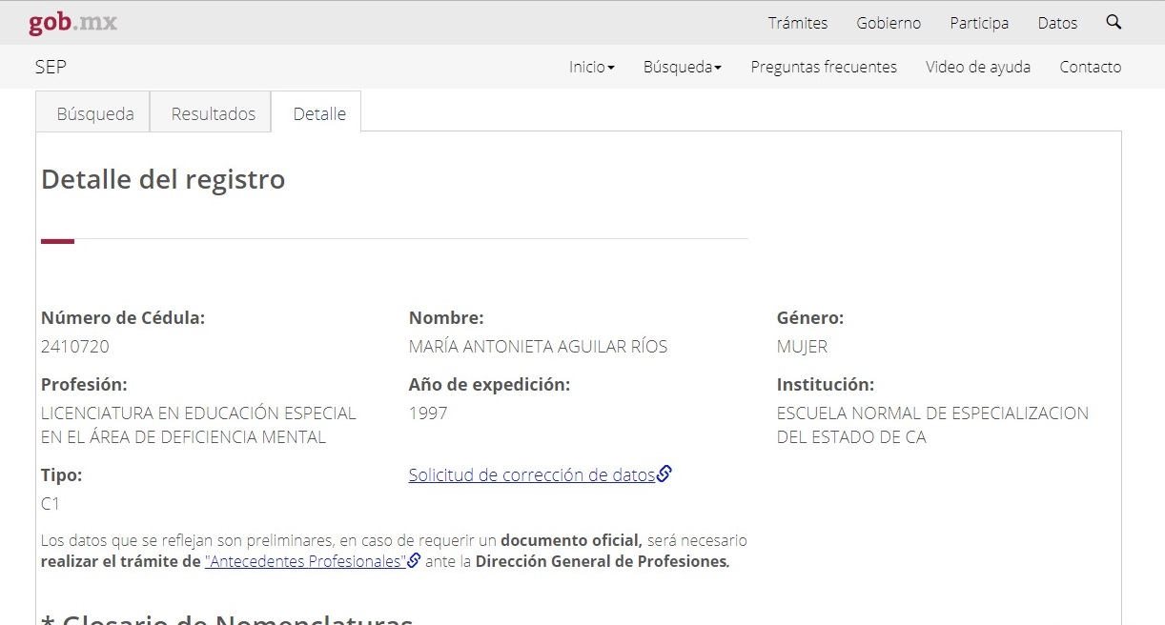Switch to the Resultados tab
The height and width of the screenshot is (625, 1165).
pyautogui.click(x=214, y=113)
